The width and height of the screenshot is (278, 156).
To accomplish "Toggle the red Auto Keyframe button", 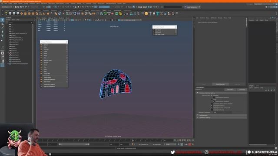I will click(x=189, y=144).
